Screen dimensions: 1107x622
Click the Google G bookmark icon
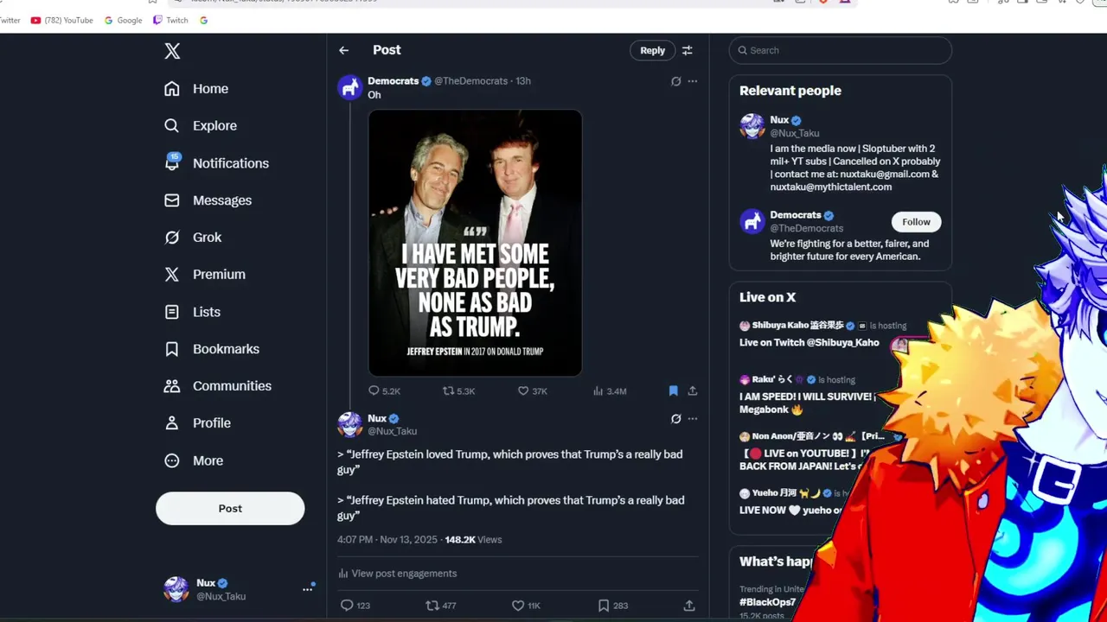tap(203, 20)
